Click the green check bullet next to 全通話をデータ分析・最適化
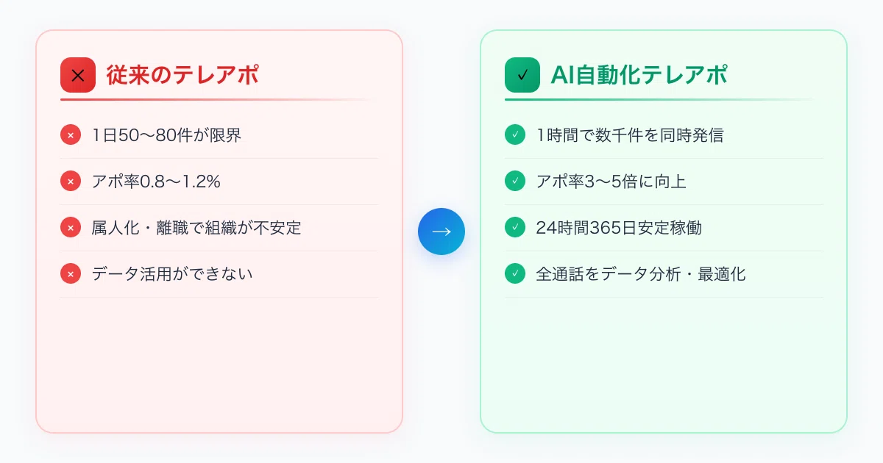 click(x=515, y=274)
